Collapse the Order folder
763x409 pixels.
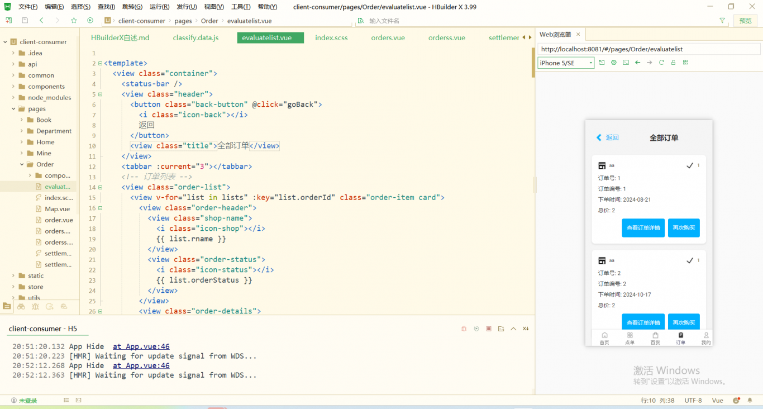coord(22,164)
